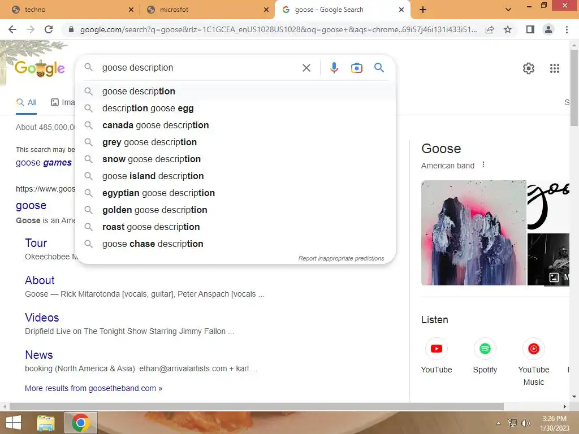Open Google quick settings gear
579x434 pixels.
tap(529, 68)
